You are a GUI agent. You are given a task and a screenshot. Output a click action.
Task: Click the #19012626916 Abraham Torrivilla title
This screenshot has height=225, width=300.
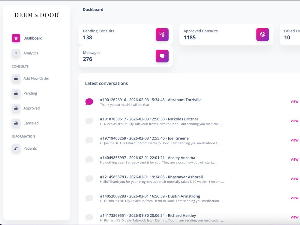151,100
